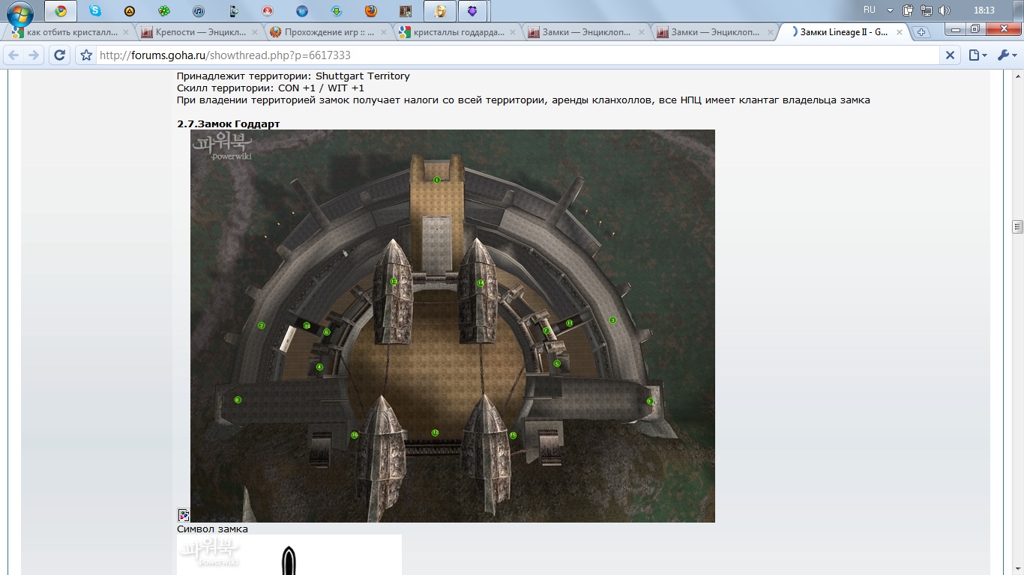Click the RU language indicator
This screenshot has width=1024, height=575.
point(870,10)
